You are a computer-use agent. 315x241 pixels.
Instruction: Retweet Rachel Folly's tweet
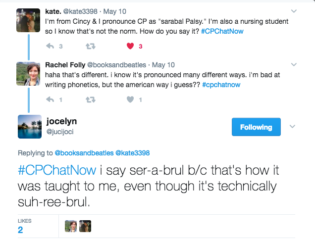coord(91,99)
